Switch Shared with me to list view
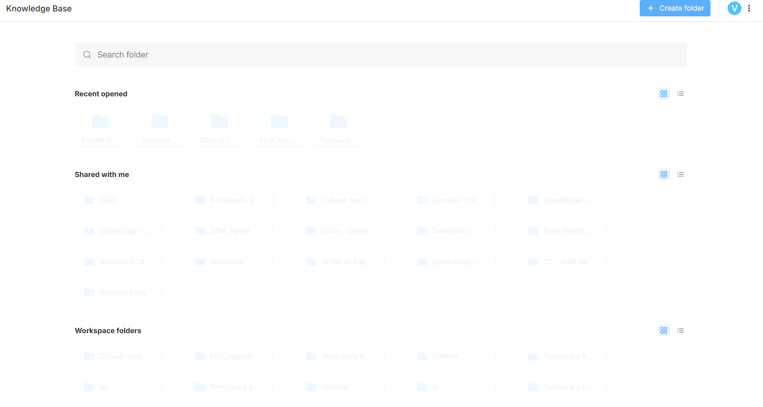 click(x=680, y=174)
